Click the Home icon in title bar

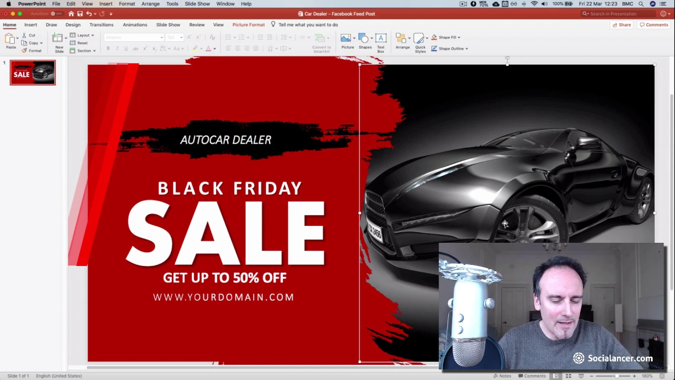[x=71, y=14]
